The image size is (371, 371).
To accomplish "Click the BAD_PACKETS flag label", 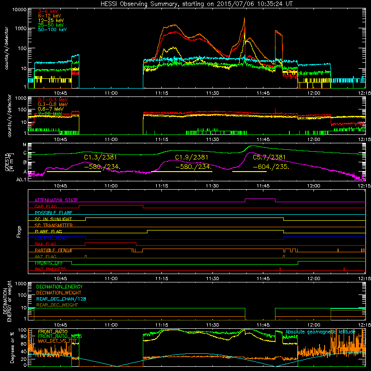I will click(51, 269).
